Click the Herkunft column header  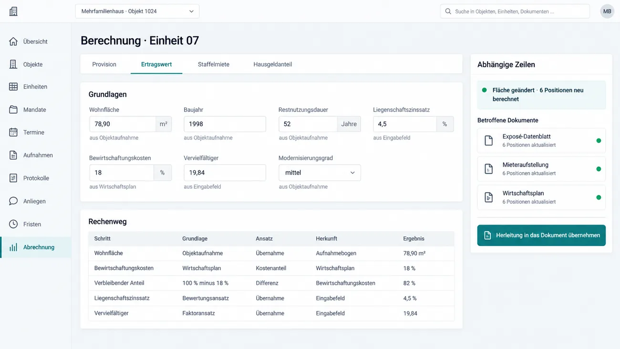pyautogui.click(x=326, y=238)
